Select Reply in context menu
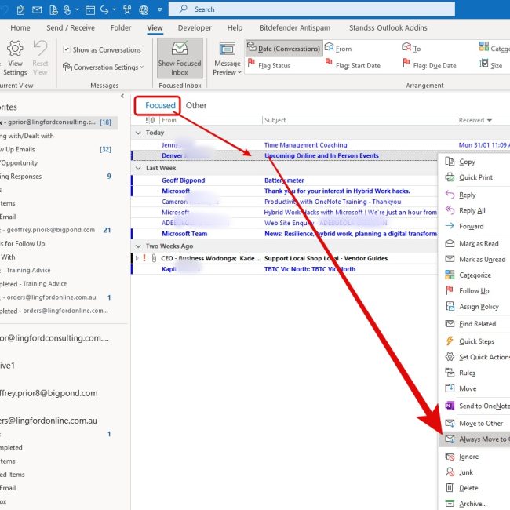This screenshot has width=510, height=510. pyautogui.click(x=468, y=195)
